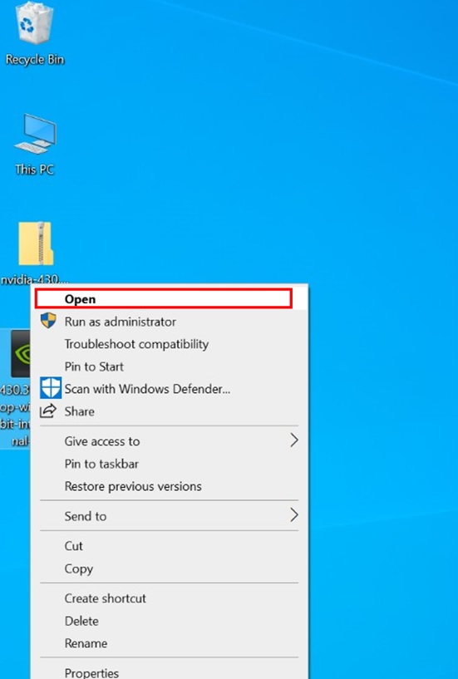Screen dimensions: 458x679
Task: Select Pin to taskbar
Action: [170, 464]
